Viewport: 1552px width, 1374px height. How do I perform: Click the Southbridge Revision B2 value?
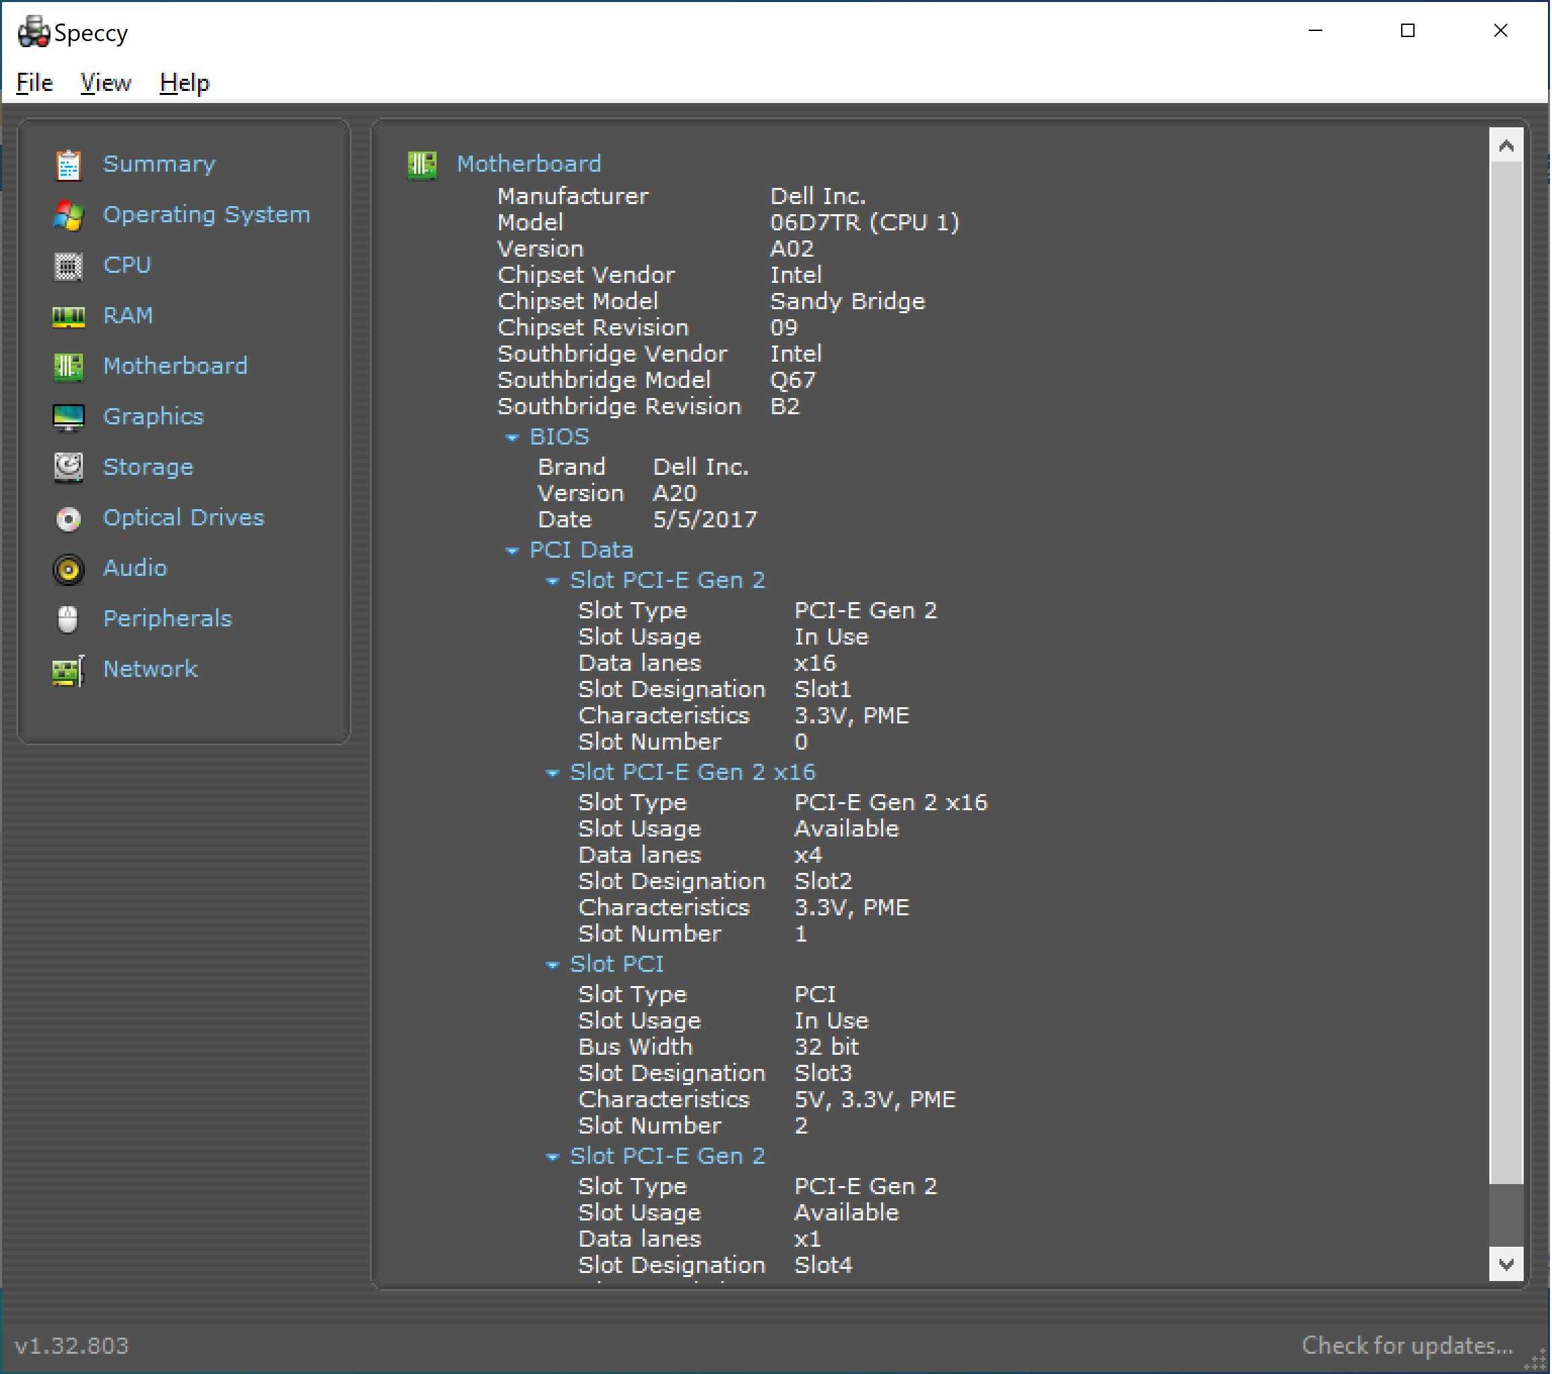[x=785, y=407]
